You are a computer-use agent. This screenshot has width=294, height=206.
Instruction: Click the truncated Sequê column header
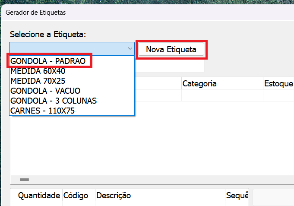coord(237,196)
